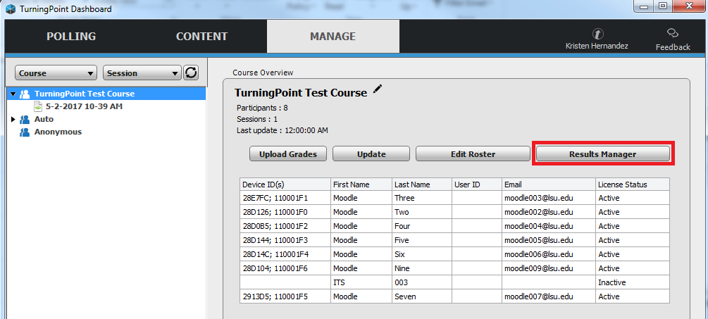
Task: Click the moodle004@lsu.edu email cell
Action: pos(549,225)
